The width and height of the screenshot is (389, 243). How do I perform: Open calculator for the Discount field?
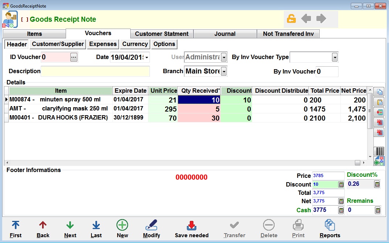pyautogui.click(x=341, y=184)
